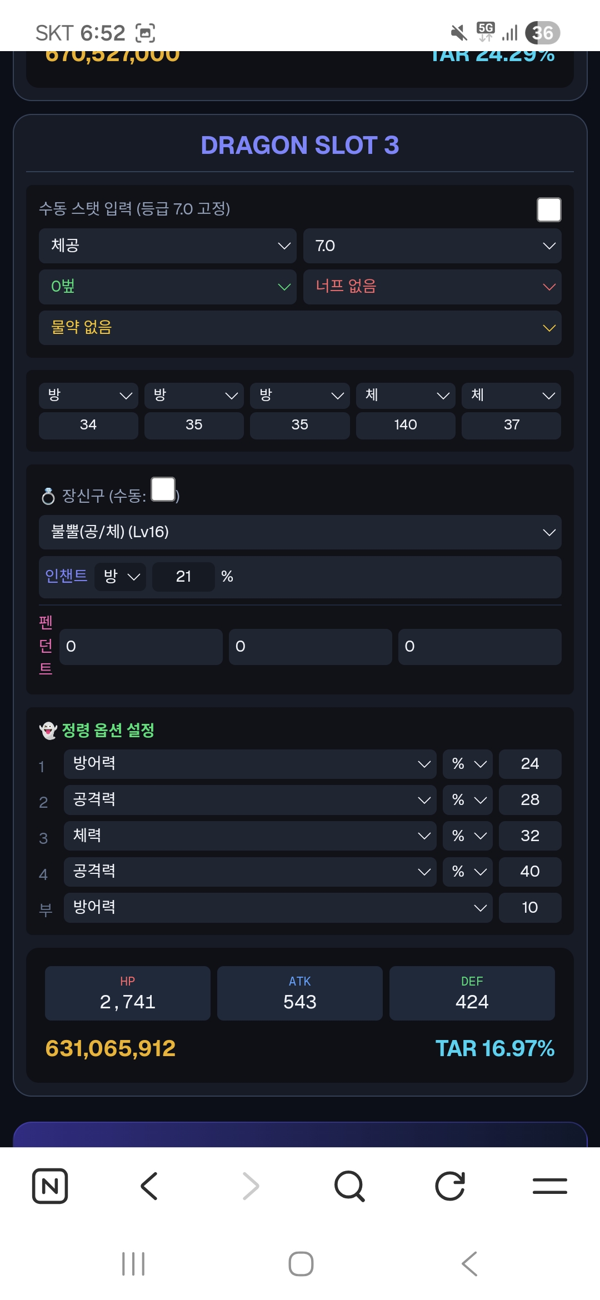Go back with browser back arrow
600x1300 pixels.
[x=149, y=1186]
